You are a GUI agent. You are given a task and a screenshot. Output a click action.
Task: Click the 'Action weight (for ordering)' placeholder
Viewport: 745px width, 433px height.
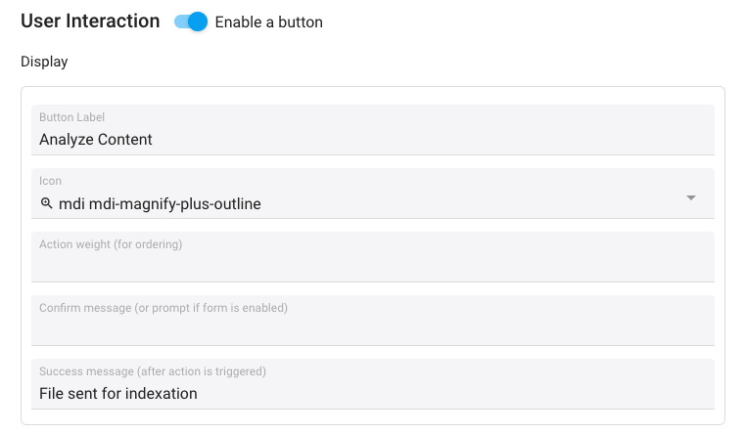(x=111, y=244)
